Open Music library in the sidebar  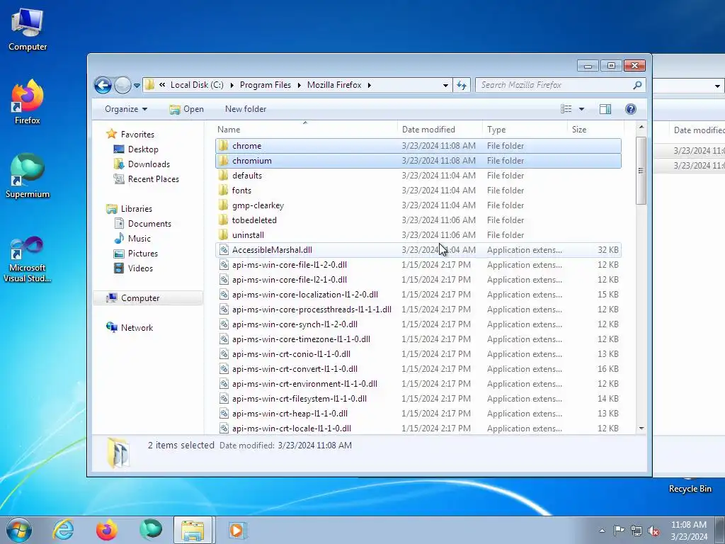pyautogui.click(x=139, y=238)
